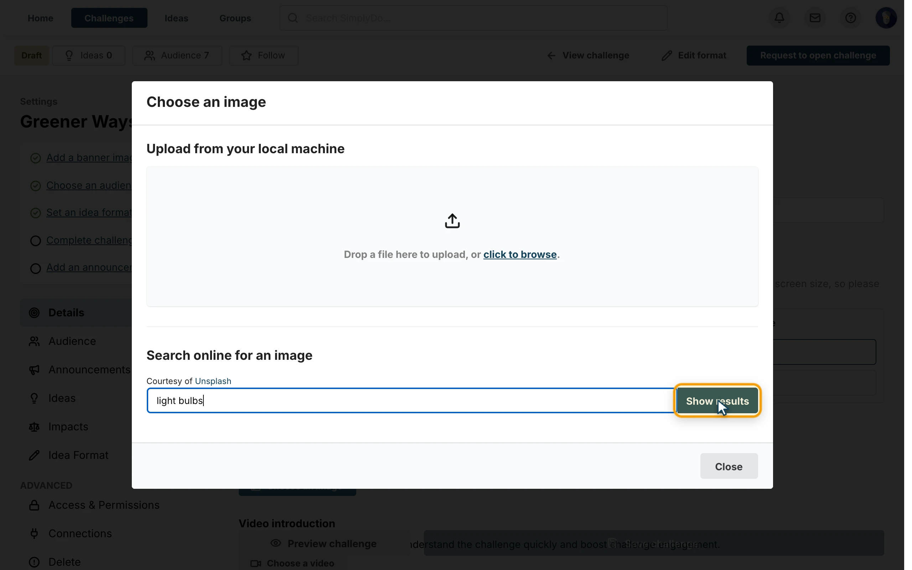Click the Details target icon

coord(34,313)
